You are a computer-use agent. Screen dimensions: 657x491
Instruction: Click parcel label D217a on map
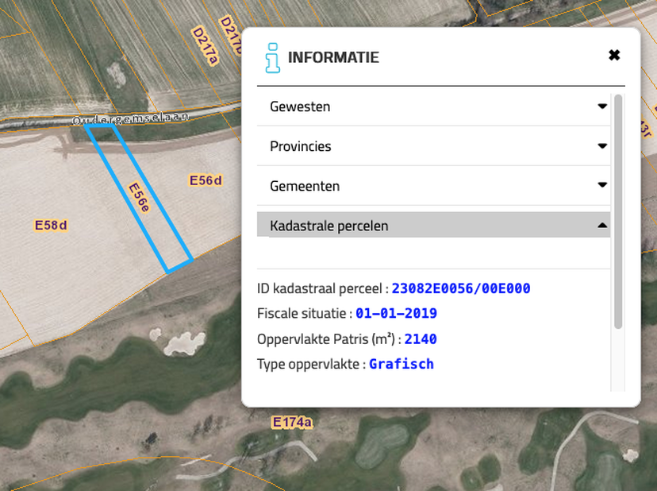(205, 46)
